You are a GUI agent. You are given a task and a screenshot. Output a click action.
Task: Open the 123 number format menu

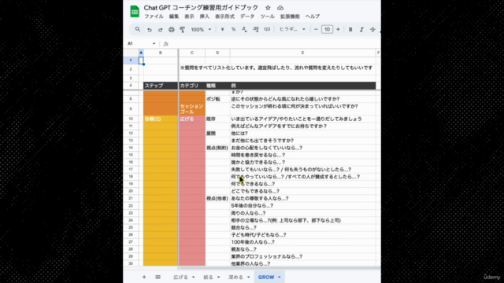(x=267, y=29)
